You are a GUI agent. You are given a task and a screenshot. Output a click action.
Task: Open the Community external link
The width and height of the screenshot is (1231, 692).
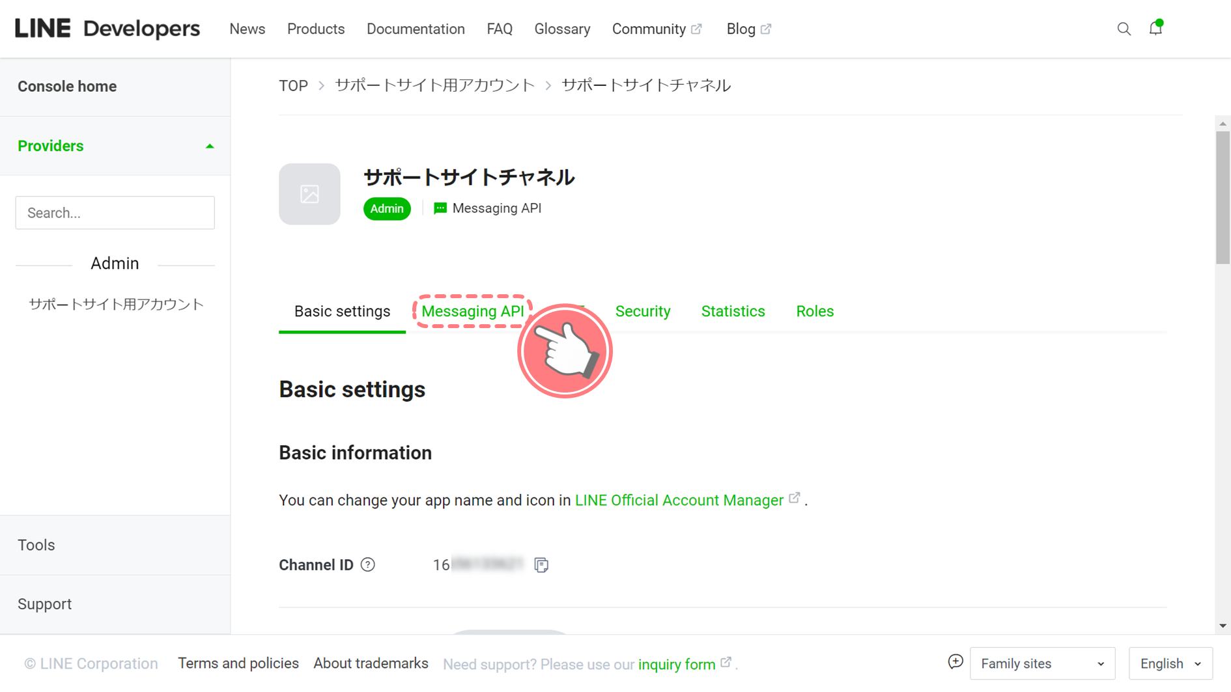coord(657,29)
